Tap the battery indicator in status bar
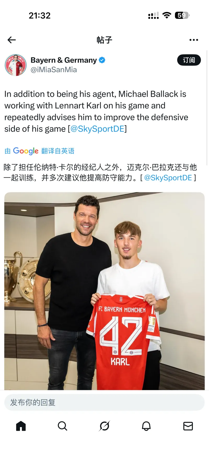This screenshot has height=454, width=209. coord(182,15)
